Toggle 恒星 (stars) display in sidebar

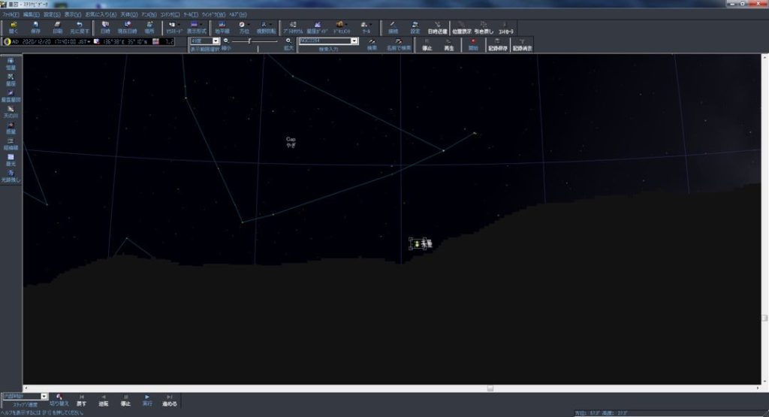11,64
